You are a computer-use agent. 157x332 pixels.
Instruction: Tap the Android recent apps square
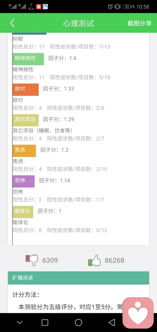coord(45,322)
